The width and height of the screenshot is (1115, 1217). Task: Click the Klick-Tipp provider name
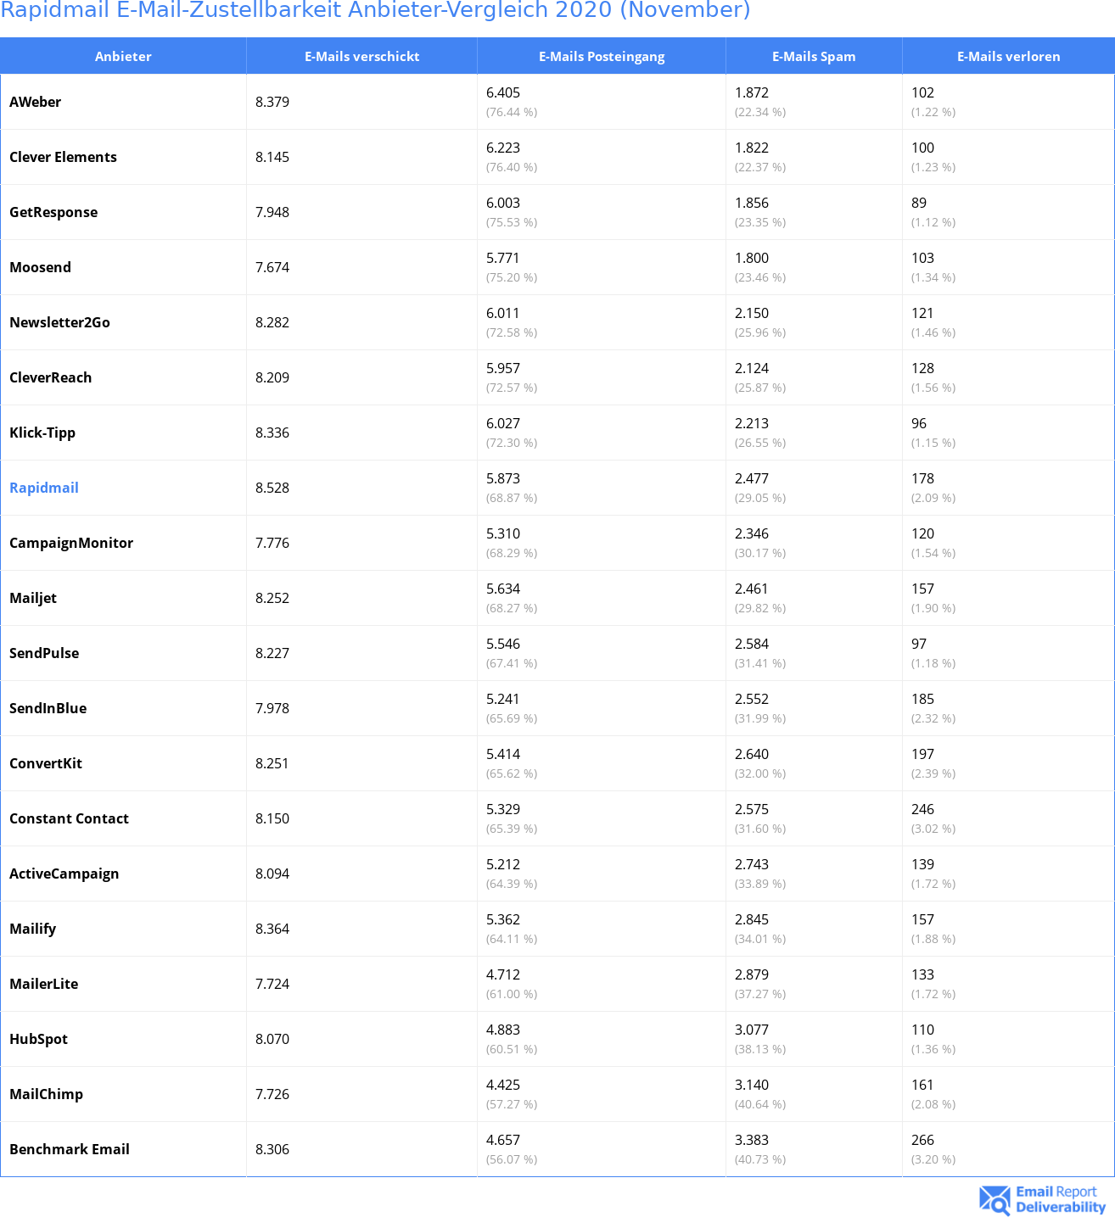tap(42, 433)
